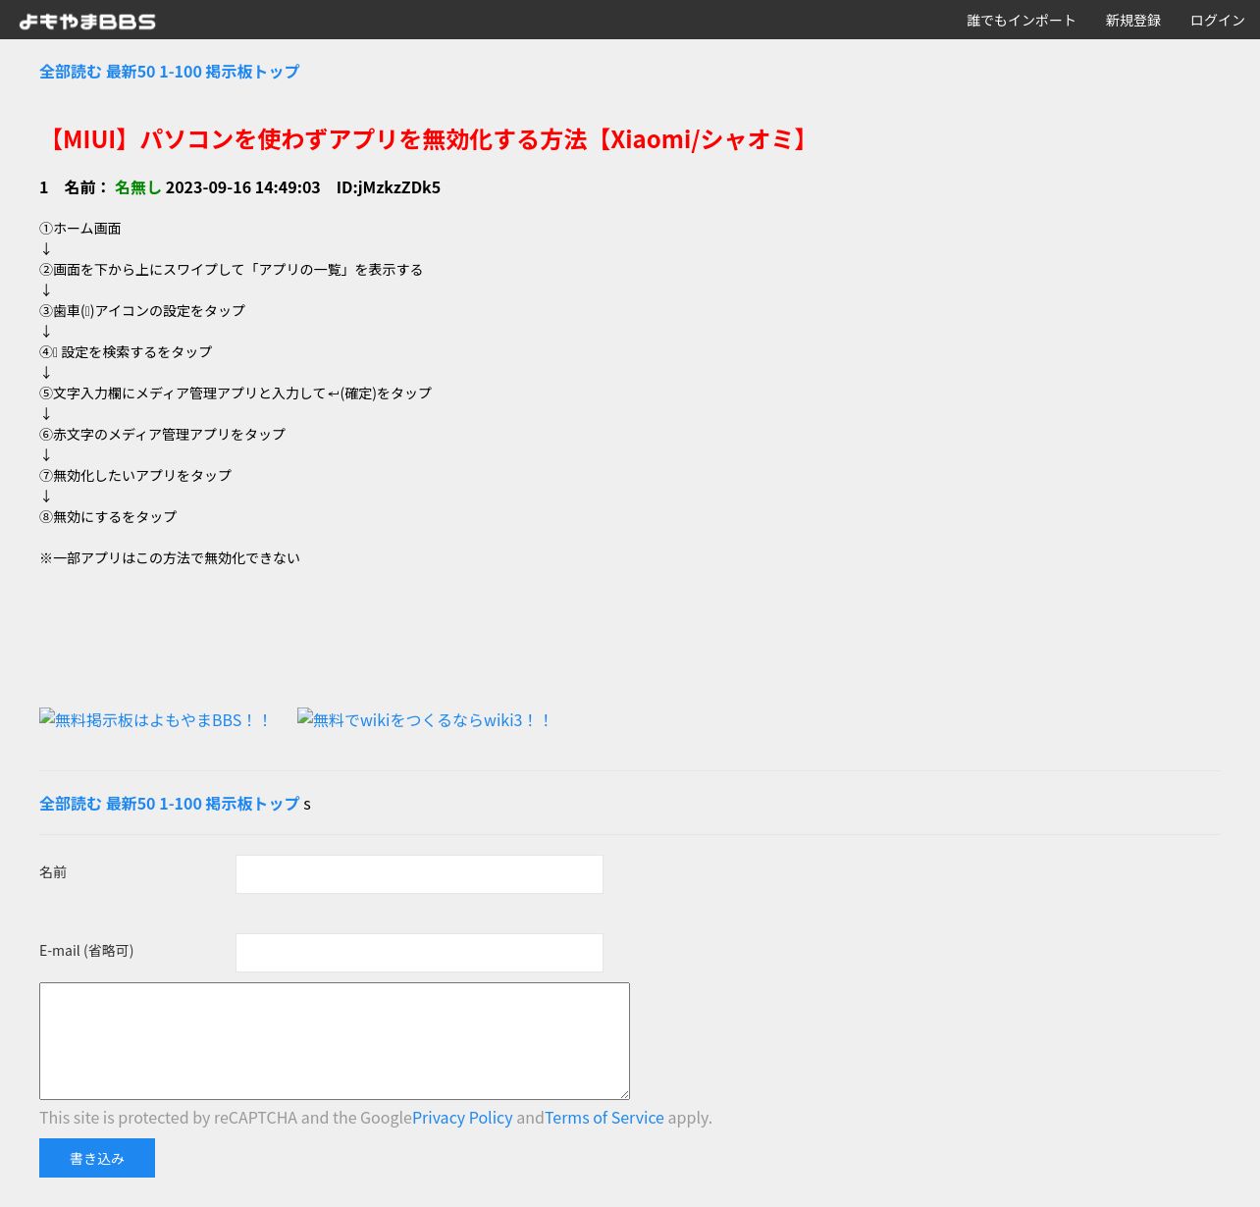The width and height of the screenshot is (1260, 1207).
Task: Click 掲示板トップ in the link row above the thread title
Action: tap(252, 72)
